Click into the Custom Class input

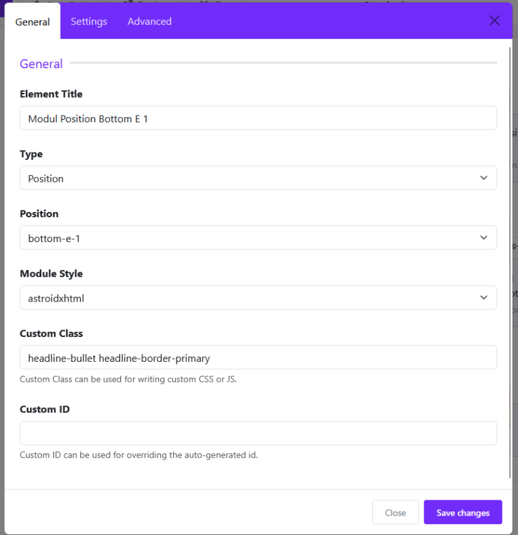258,358
